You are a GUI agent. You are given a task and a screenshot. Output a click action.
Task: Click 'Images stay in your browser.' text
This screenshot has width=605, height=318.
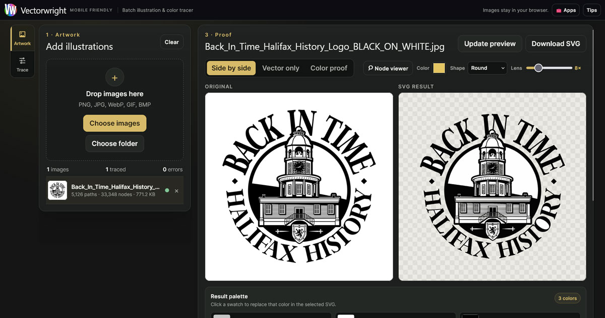click(515, 10)
